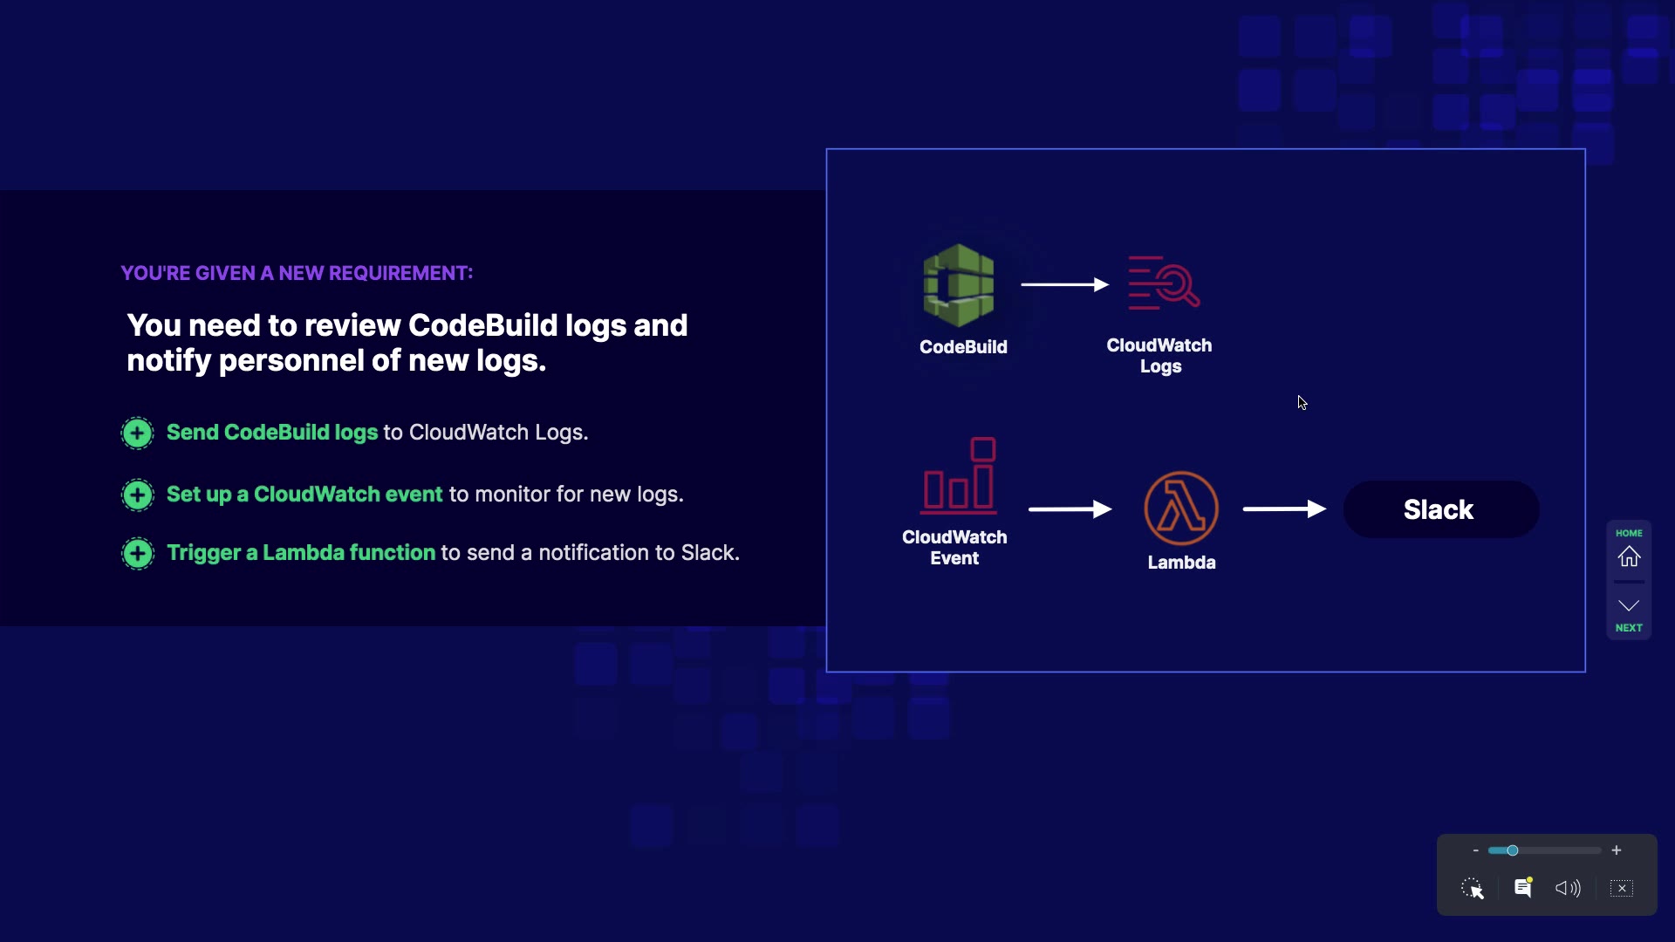Click the plus button beside slider
The height and width of the screenshot is (942, 1675).
(x=1617, y=850)
